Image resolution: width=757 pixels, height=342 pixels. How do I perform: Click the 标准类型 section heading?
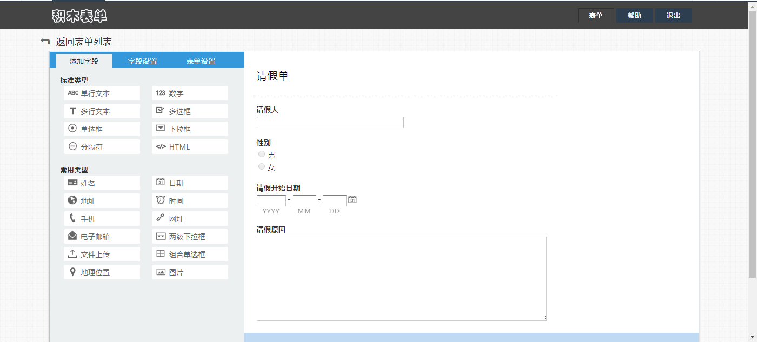[x=74, y=80]
